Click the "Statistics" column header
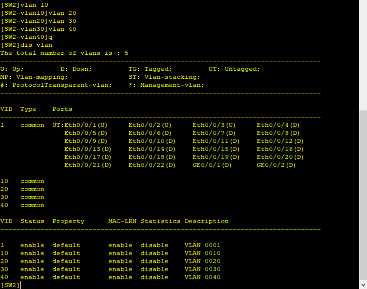The width and height of the screenshot is (367, 289). (x=161, y=221)
